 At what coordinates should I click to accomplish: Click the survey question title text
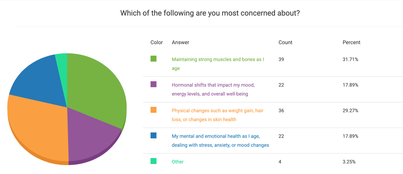pos(210,13)
